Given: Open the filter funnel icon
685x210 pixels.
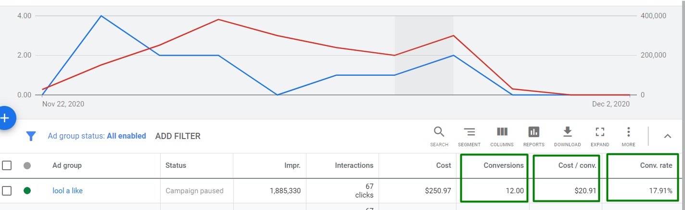Looking at the screenshot, I should click(31, 136).
